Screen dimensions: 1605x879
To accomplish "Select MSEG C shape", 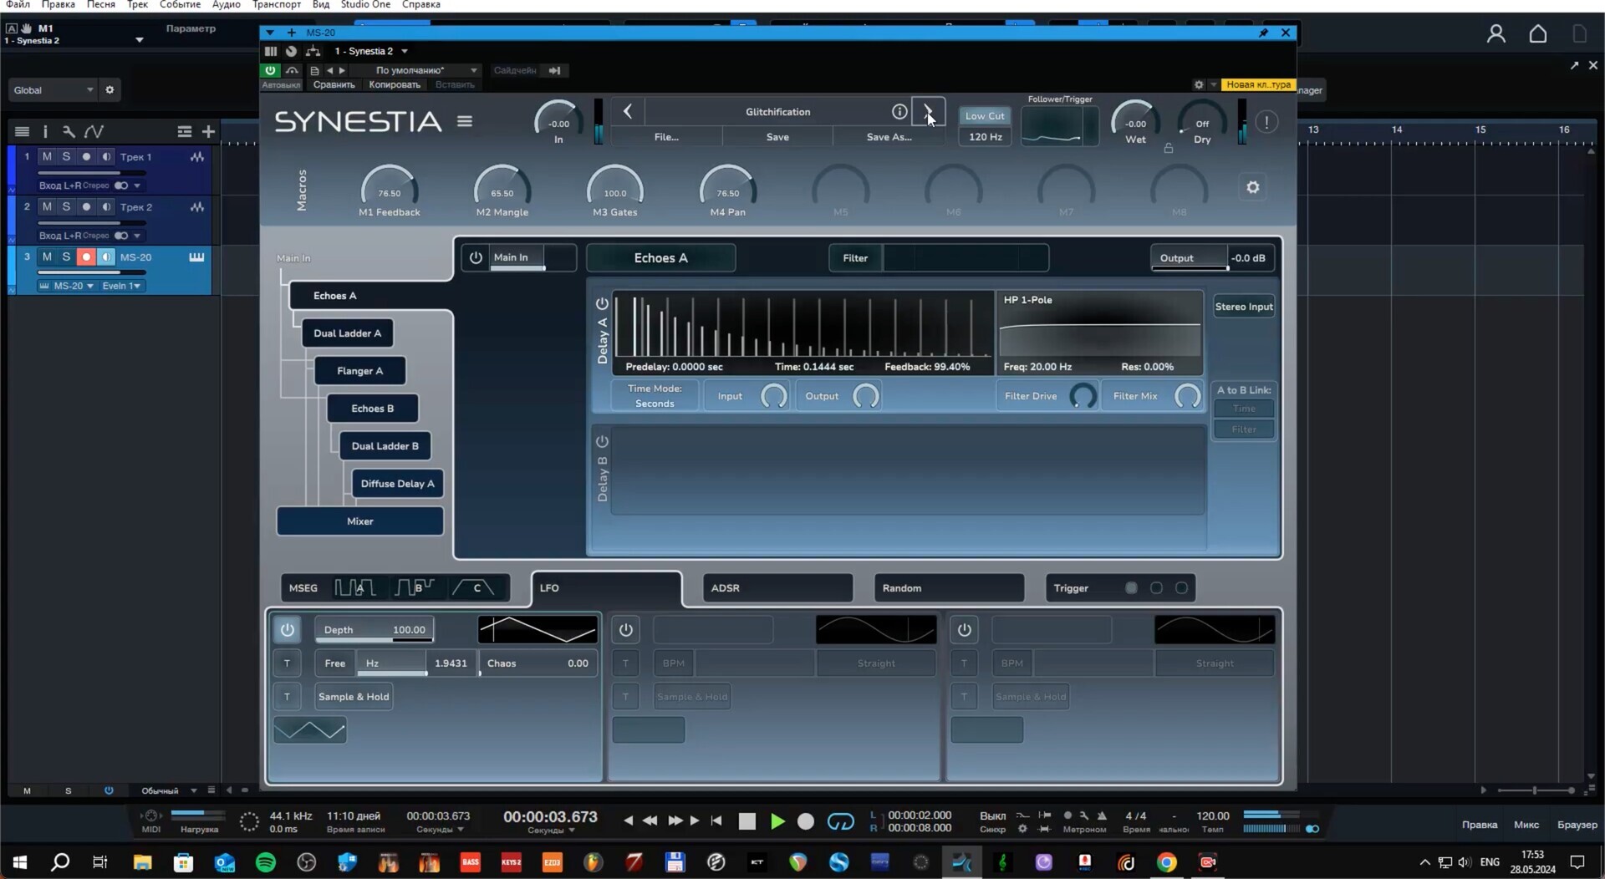I will point(474,587).
